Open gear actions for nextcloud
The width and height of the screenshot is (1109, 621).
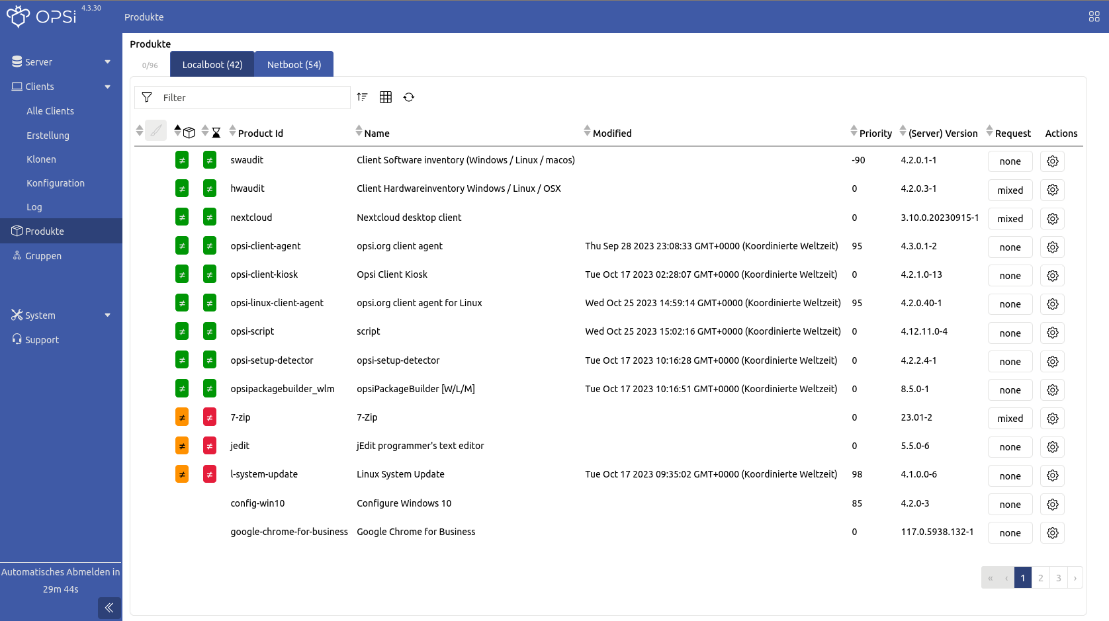tap(1052, 218)
